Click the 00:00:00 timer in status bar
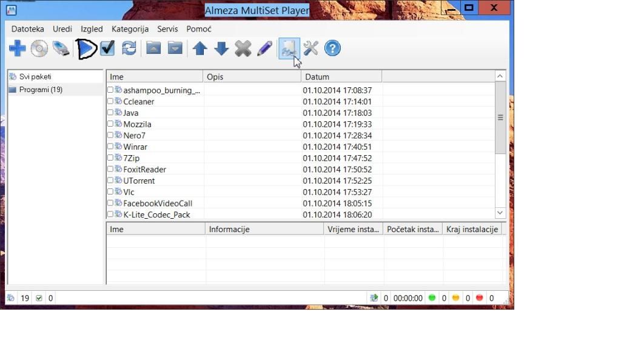Image resolution: width=621 pixels, height=349 pixels. tap(408, 298)
